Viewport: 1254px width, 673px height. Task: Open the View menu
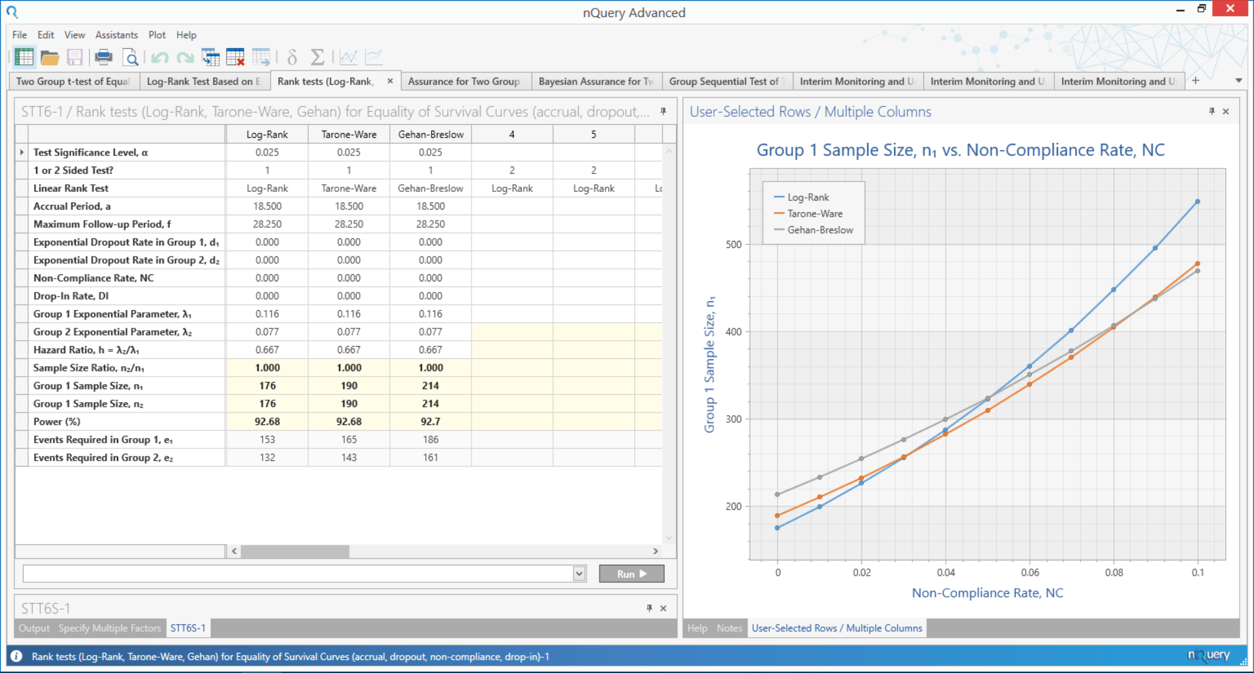(74, 35)
